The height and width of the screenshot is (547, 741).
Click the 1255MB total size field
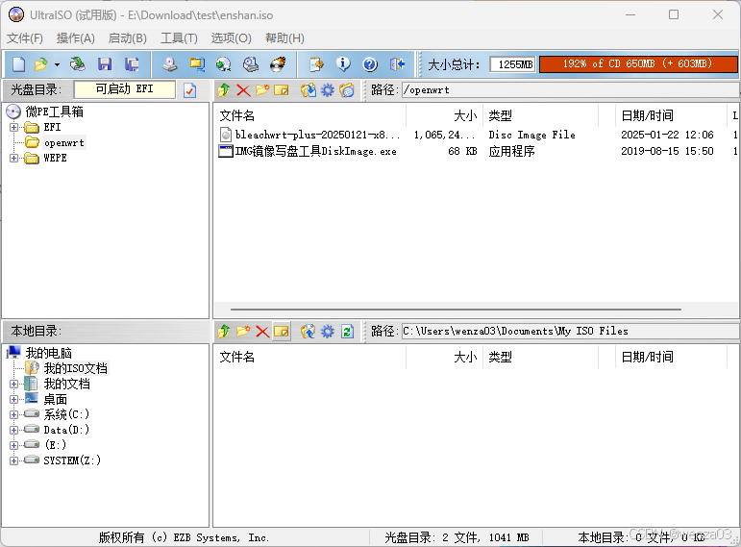tap(513, 64)
